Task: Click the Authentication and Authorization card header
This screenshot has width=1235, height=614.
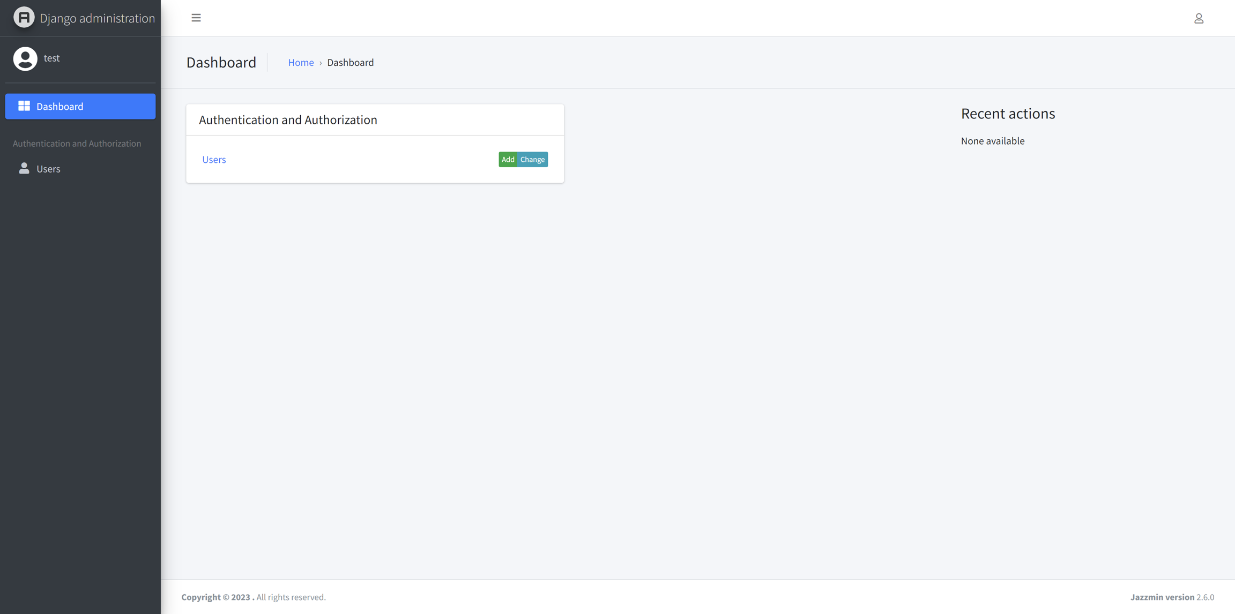Action: click(288, 119)
